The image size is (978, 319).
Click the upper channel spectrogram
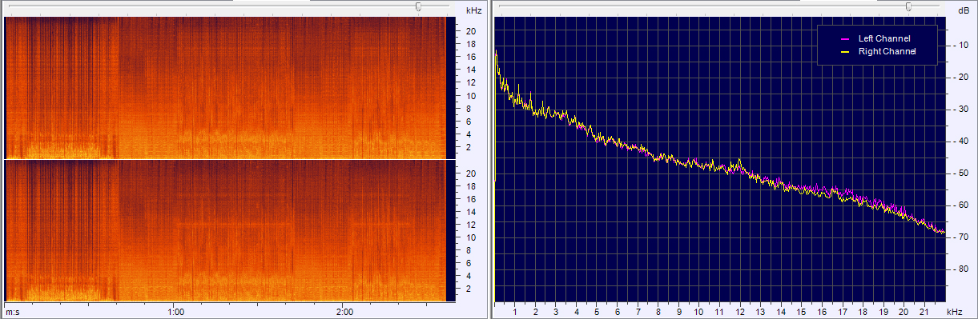[x=225, y=87]
